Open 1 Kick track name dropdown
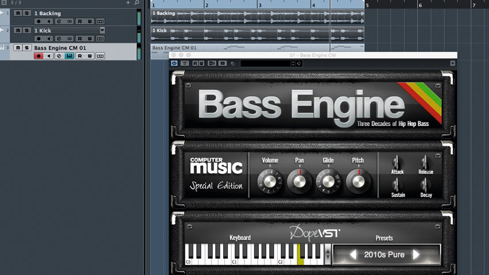This screenshot has height=275, width=489. [102, 30]
